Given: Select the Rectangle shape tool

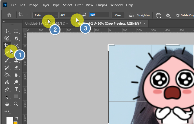Looking at the screenshot, I should [x=16, y=97].
